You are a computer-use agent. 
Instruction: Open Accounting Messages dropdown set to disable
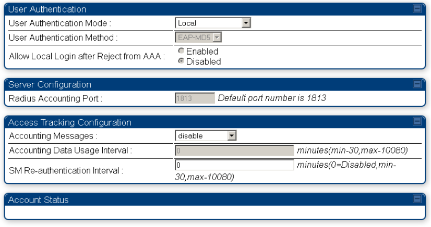tap(206, 135)
